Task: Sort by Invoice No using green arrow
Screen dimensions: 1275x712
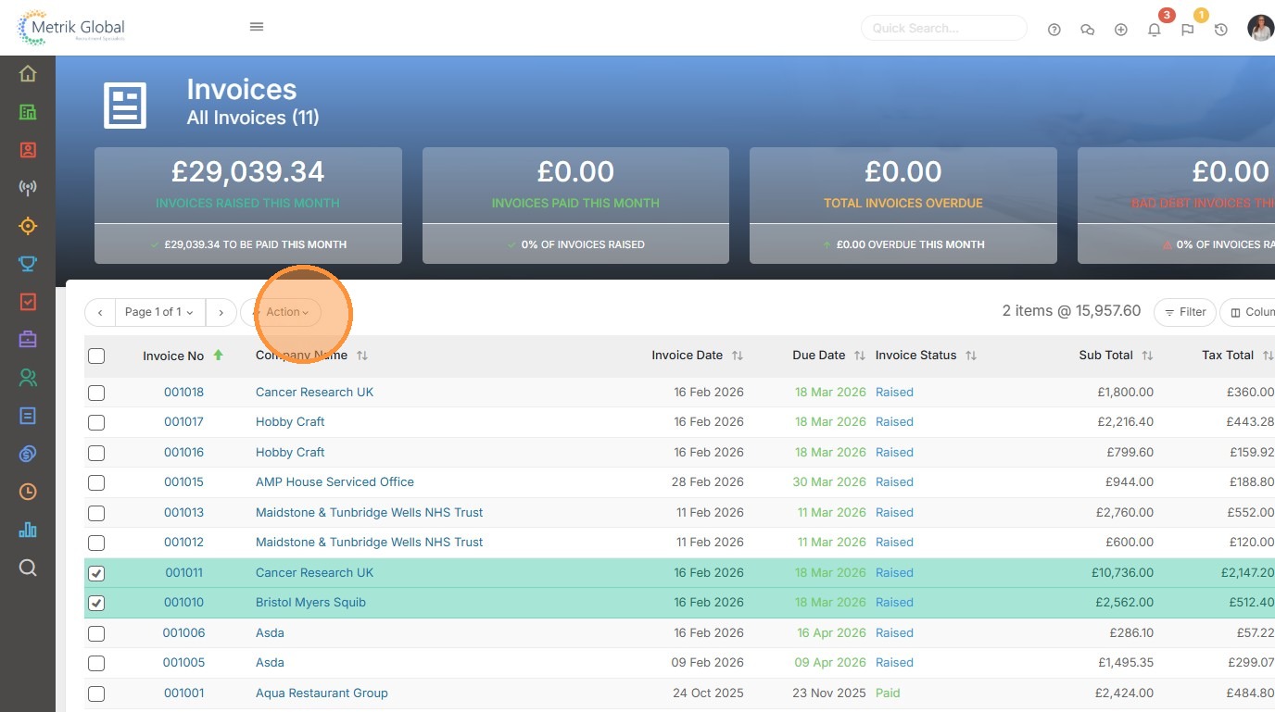Action: click(x=219, y=355)
